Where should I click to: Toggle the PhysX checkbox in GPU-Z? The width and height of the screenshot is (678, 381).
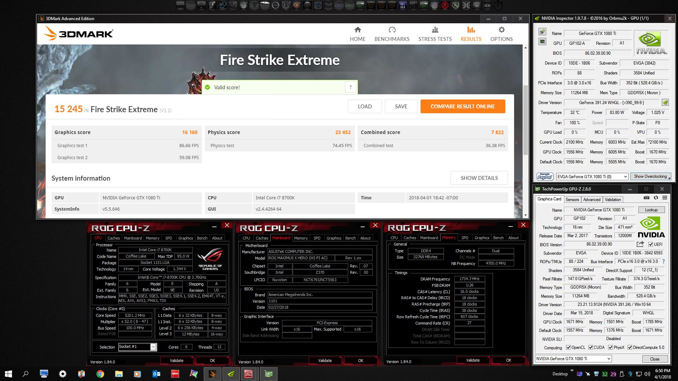pyautogui.click(x=610, y=347)
